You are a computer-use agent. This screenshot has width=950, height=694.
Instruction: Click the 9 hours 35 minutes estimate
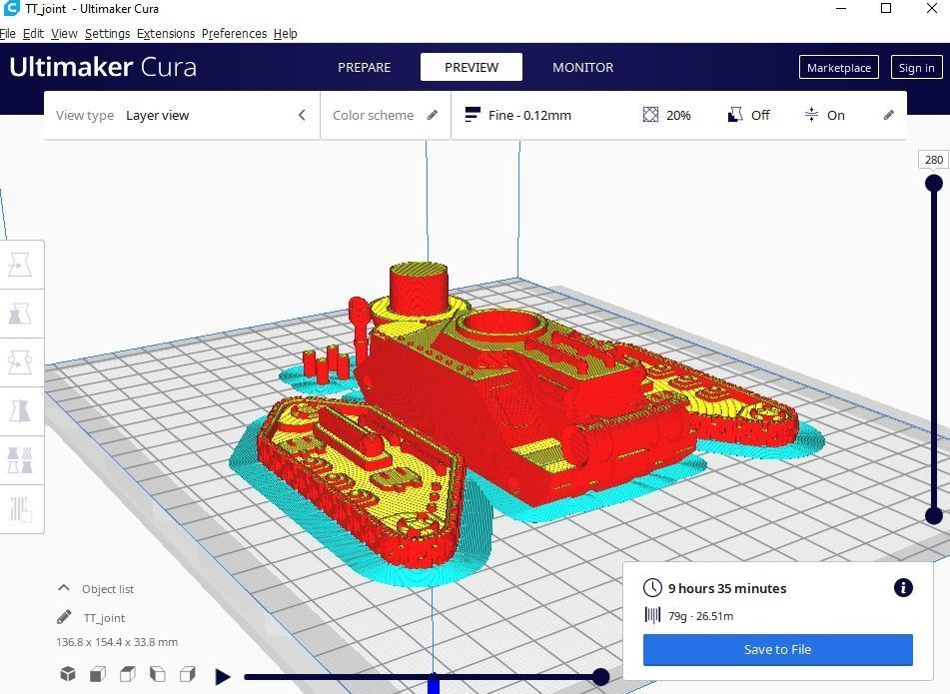click(727, 588)
